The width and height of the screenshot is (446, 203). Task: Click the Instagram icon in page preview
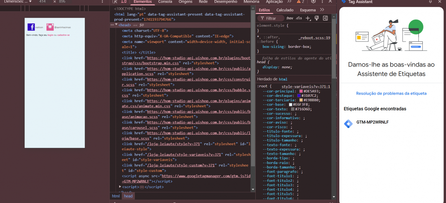(50, 27)
